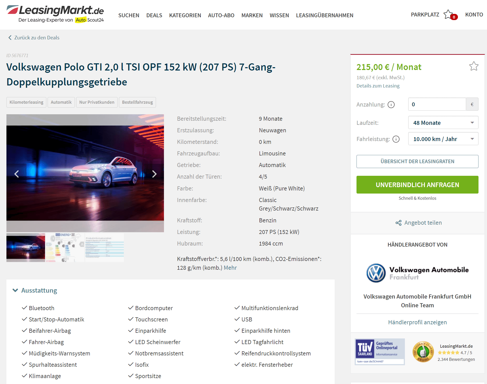This screenshot has width=487, height=384.
Task: Click the 2.344 Bewertungen text
Action: [456, 359]
